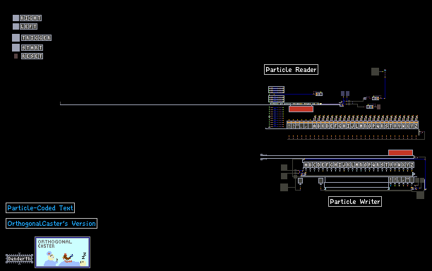The image size is (432, 271).
Task: Click the OrthogonalCaster's Version sign
Action: [52, 223]
